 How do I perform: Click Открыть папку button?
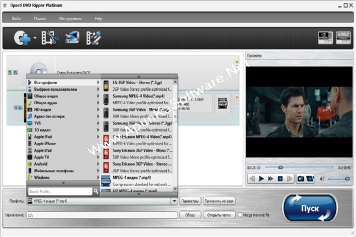tap(219, 215)
